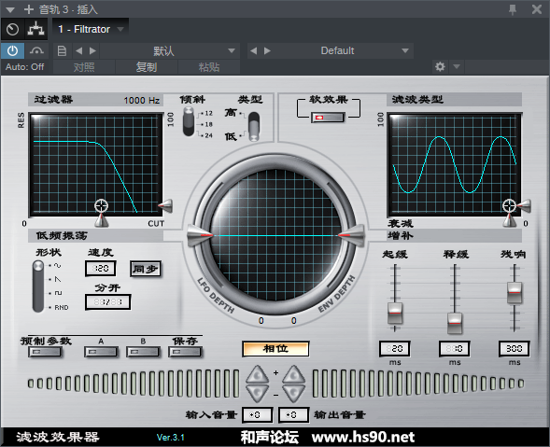Click the 复制 copy button
Image resolution: width=550 pixels, height=447 pixels.
pos(147,67)
